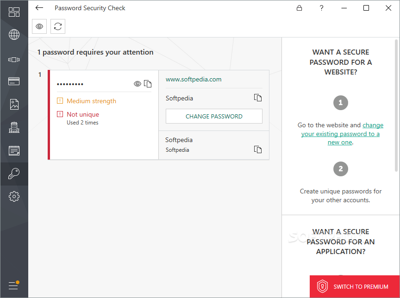Maximize the window

click(x=366, y=8)
